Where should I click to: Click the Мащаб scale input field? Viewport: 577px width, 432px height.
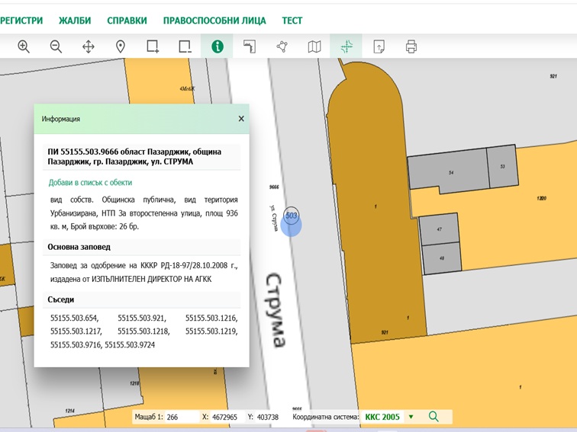(x=181, y=418)
